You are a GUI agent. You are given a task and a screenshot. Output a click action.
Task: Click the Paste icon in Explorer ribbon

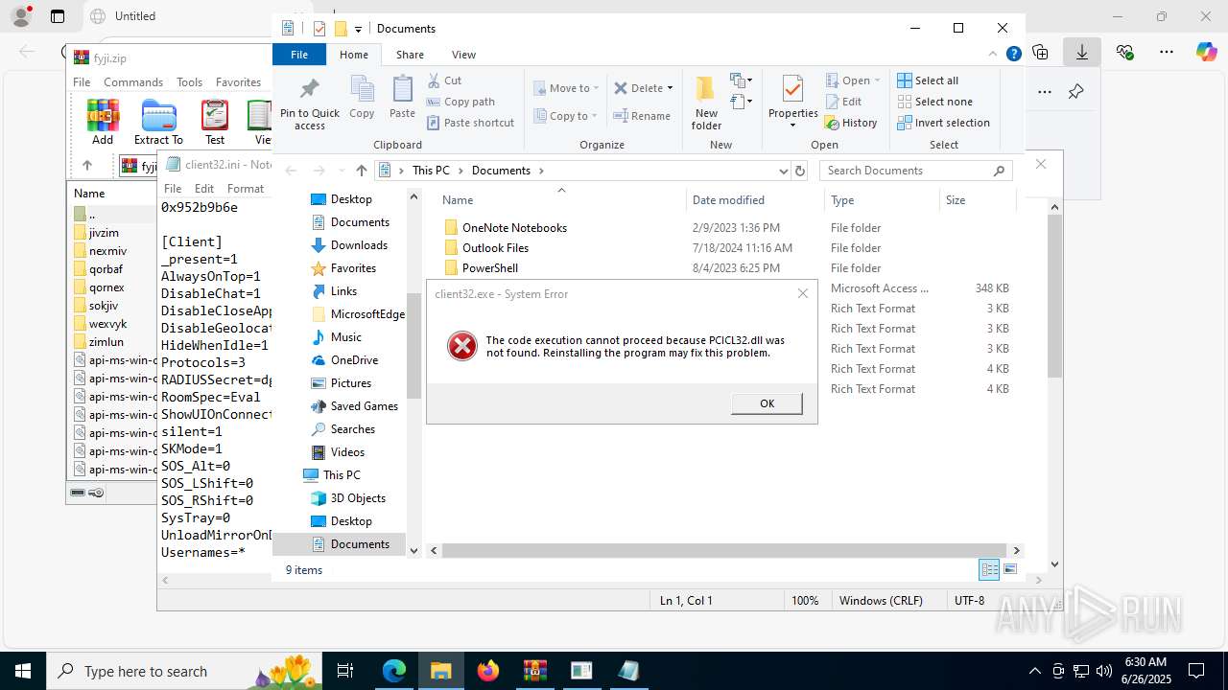tap(402, 97)
